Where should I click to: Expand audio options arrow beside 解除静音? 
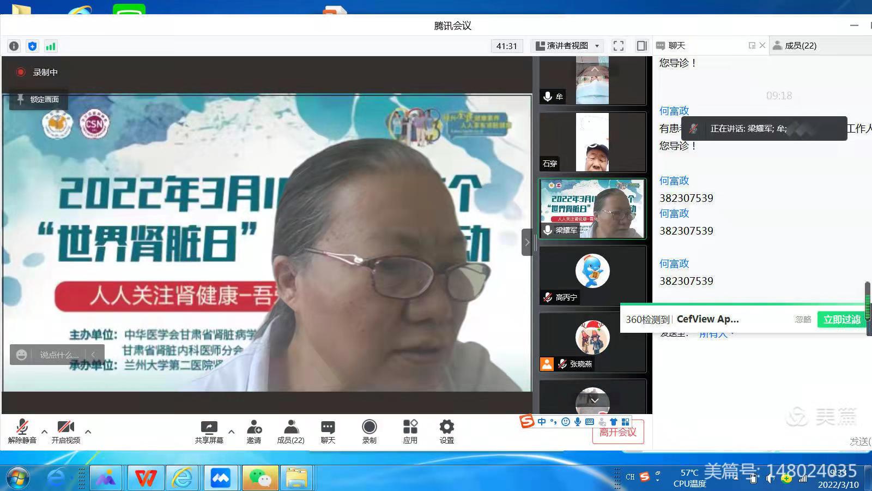[x=45, y=432]
